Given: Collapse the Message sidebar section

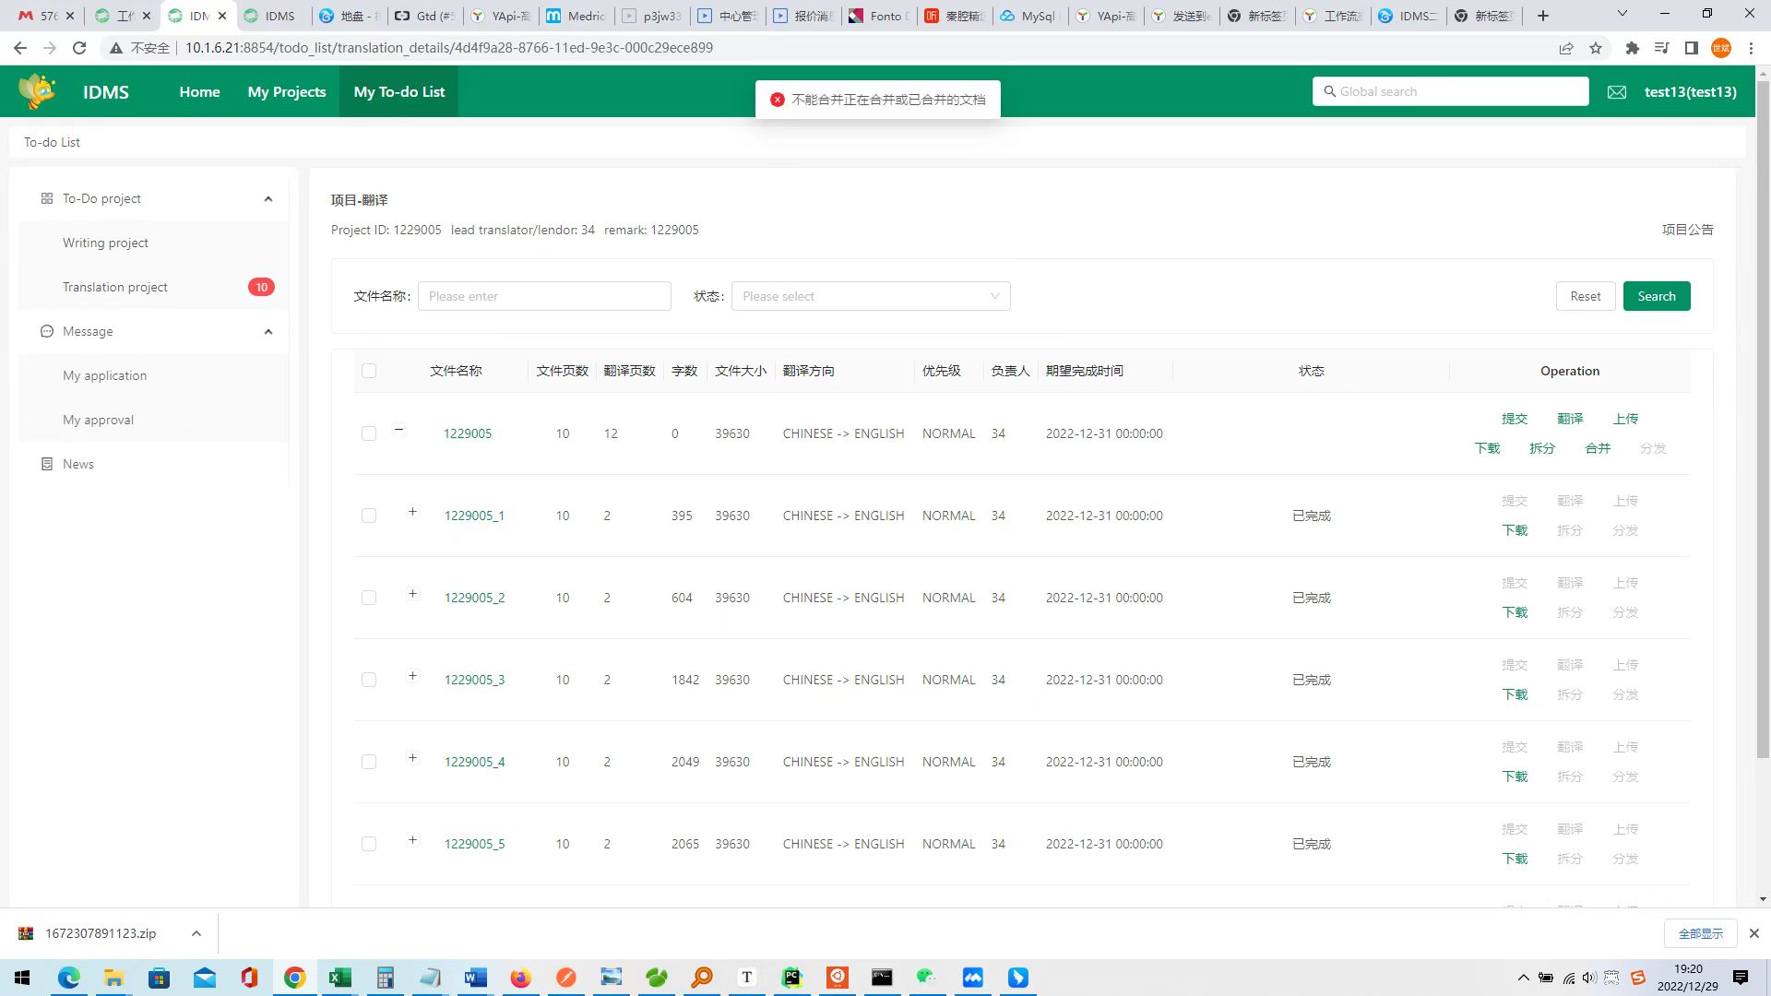Looking at the screenshot, I should click(x=268, y=331).
